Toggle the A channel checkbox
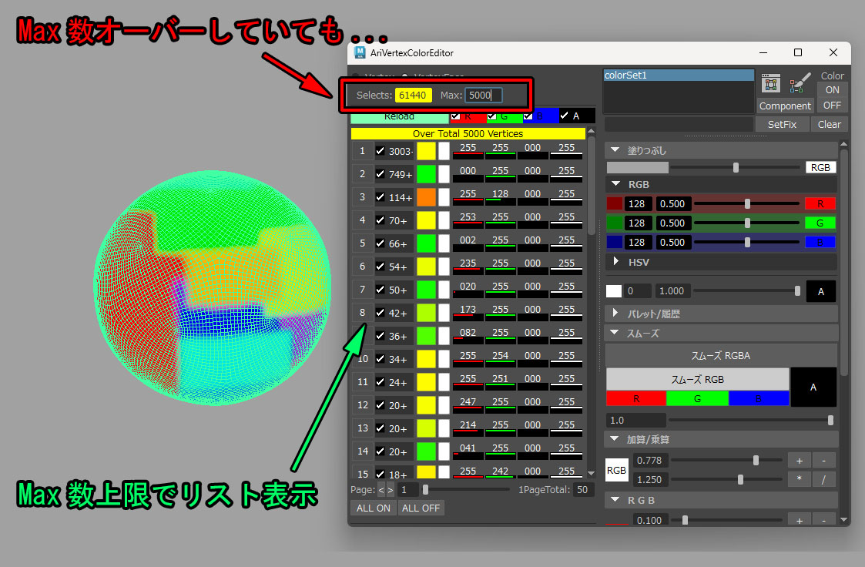The image size is (865, 567). (564, 116)
